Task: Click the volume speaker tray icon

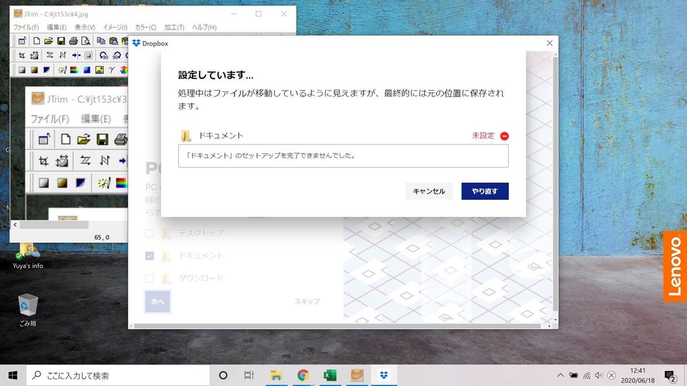Action: point(599,375)
